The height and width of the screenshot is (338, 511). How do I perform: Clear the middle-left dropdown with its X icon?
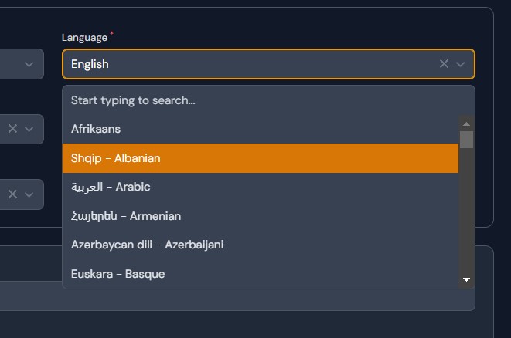(x=12, y=129)
